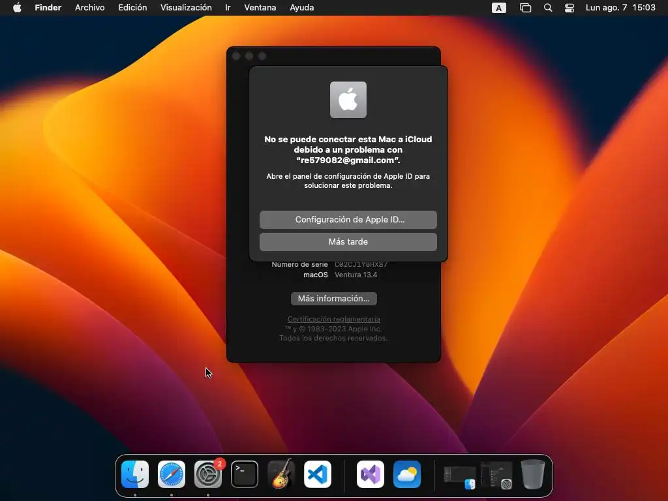668x501 pixels.
Task: Open the Ir menu
Action: pos(228,8)
